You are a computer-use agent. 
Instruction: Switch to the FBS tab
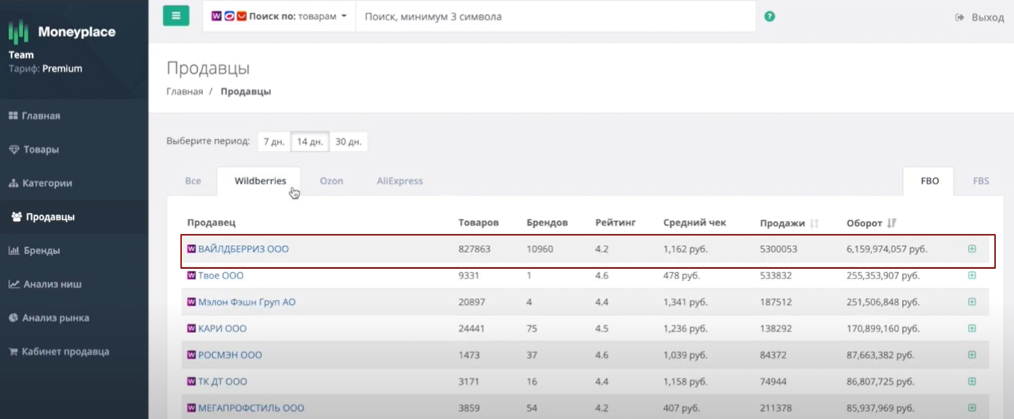click(x=980, y=181)
